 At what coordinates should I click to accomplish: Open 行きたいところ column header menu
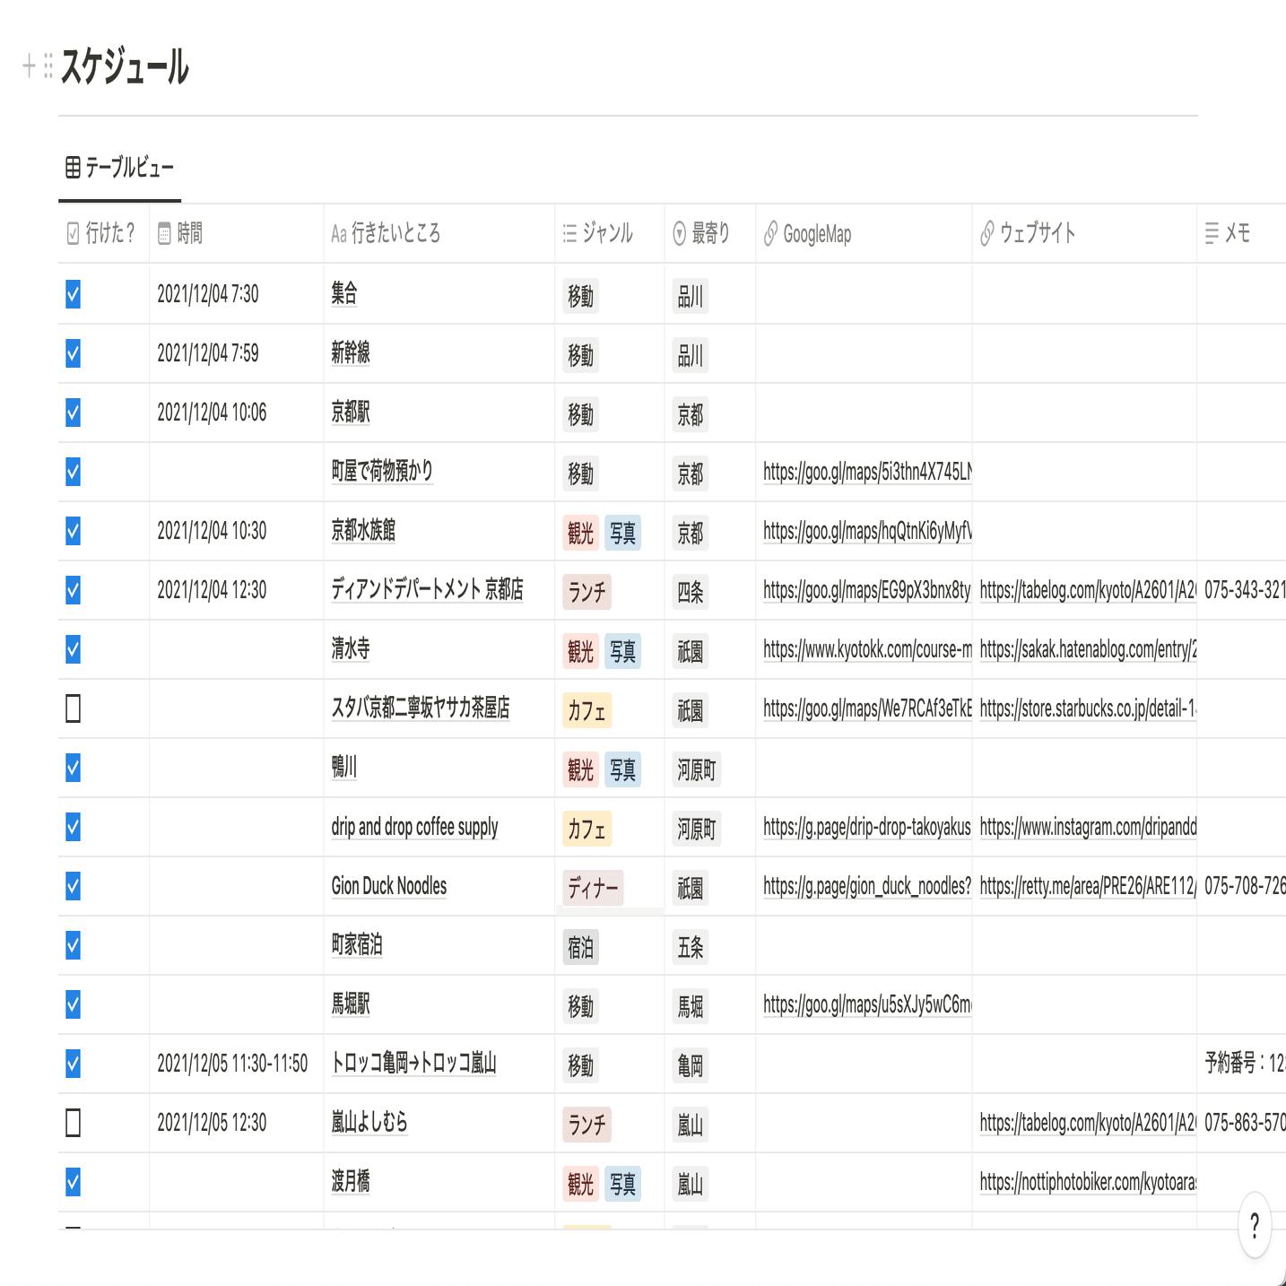pyautogui.click(x=439, y=233)
